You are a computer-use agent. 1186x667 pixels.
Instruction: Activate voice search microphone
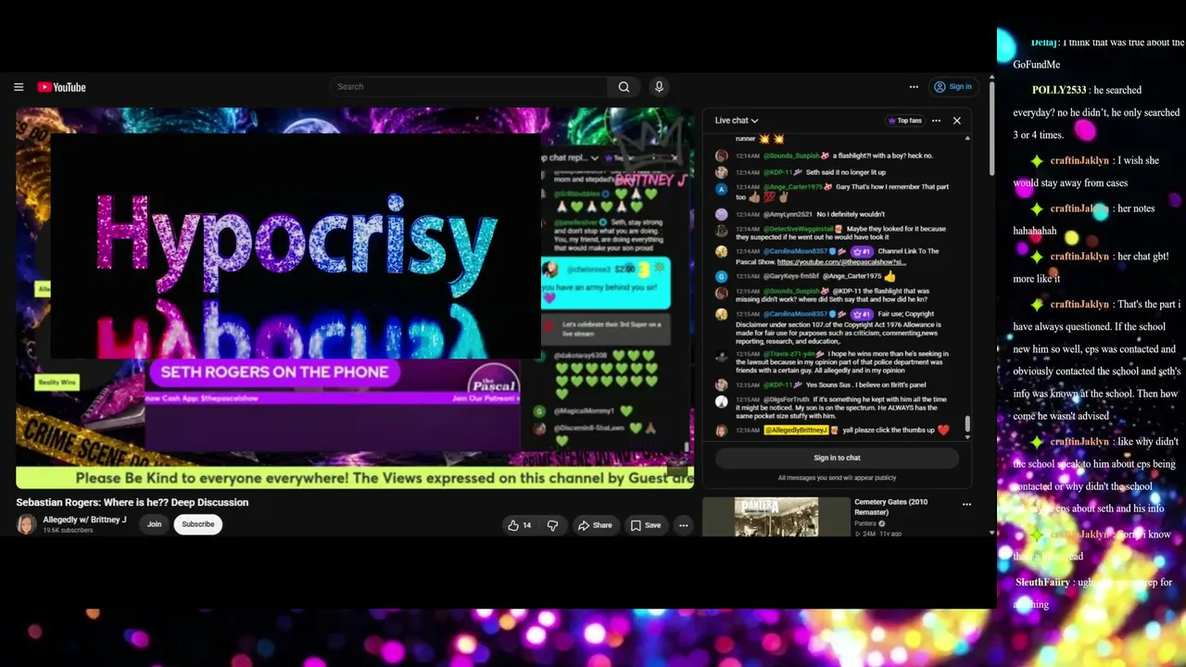point(659,87)
